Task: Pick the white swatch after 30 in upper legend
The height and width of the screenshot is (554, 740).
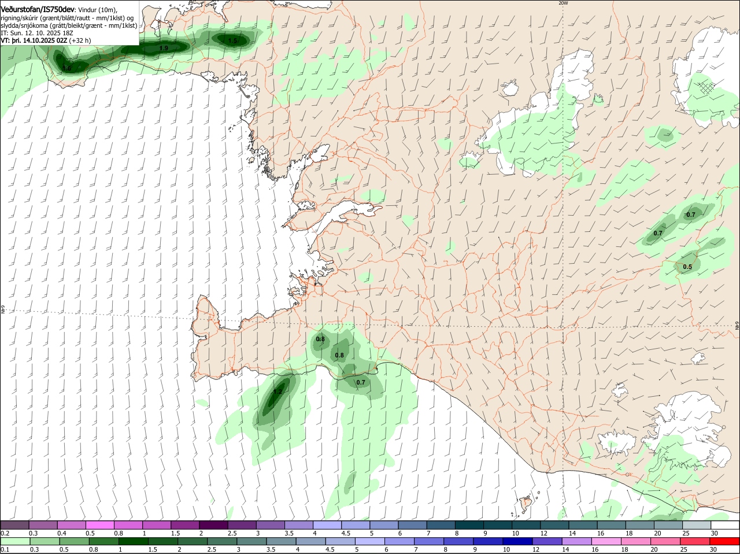Action: pyautogui.click(x=726, y=525)
